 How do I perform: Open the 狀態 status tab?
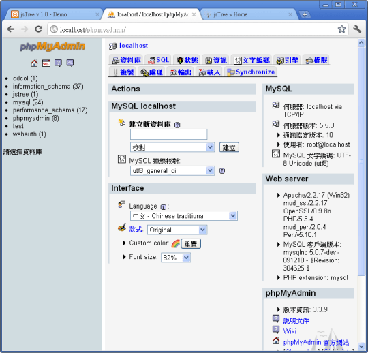(187, 60)
